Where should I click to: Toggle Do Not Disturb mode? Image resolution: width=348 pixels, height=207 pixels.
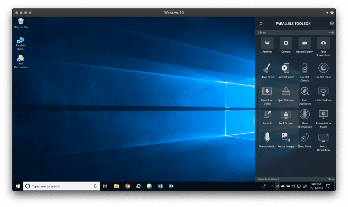point(304,68)
